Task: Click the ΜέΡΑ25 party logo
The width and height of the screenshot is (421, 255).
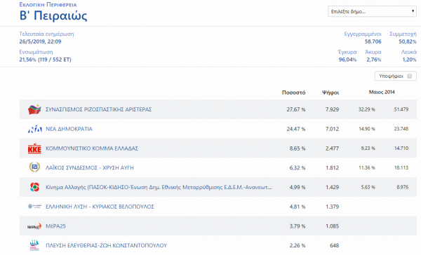Action: point(34,226)
